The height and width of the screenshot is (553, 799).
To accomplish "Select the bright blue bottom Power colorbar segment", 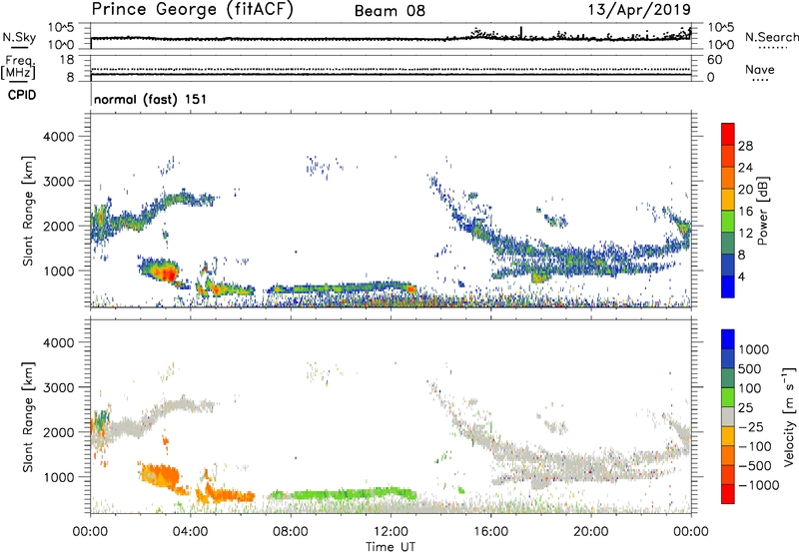I will tap(728, 286).
